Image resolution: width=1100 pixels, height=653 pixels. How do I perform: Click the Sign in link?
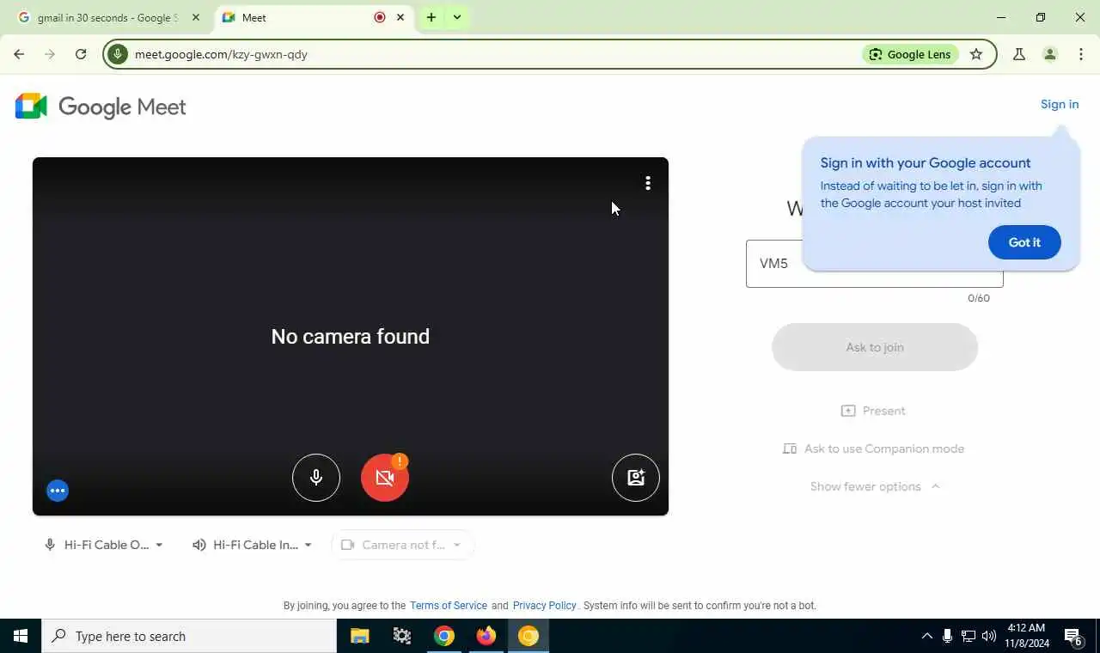tap(1060, 104)
